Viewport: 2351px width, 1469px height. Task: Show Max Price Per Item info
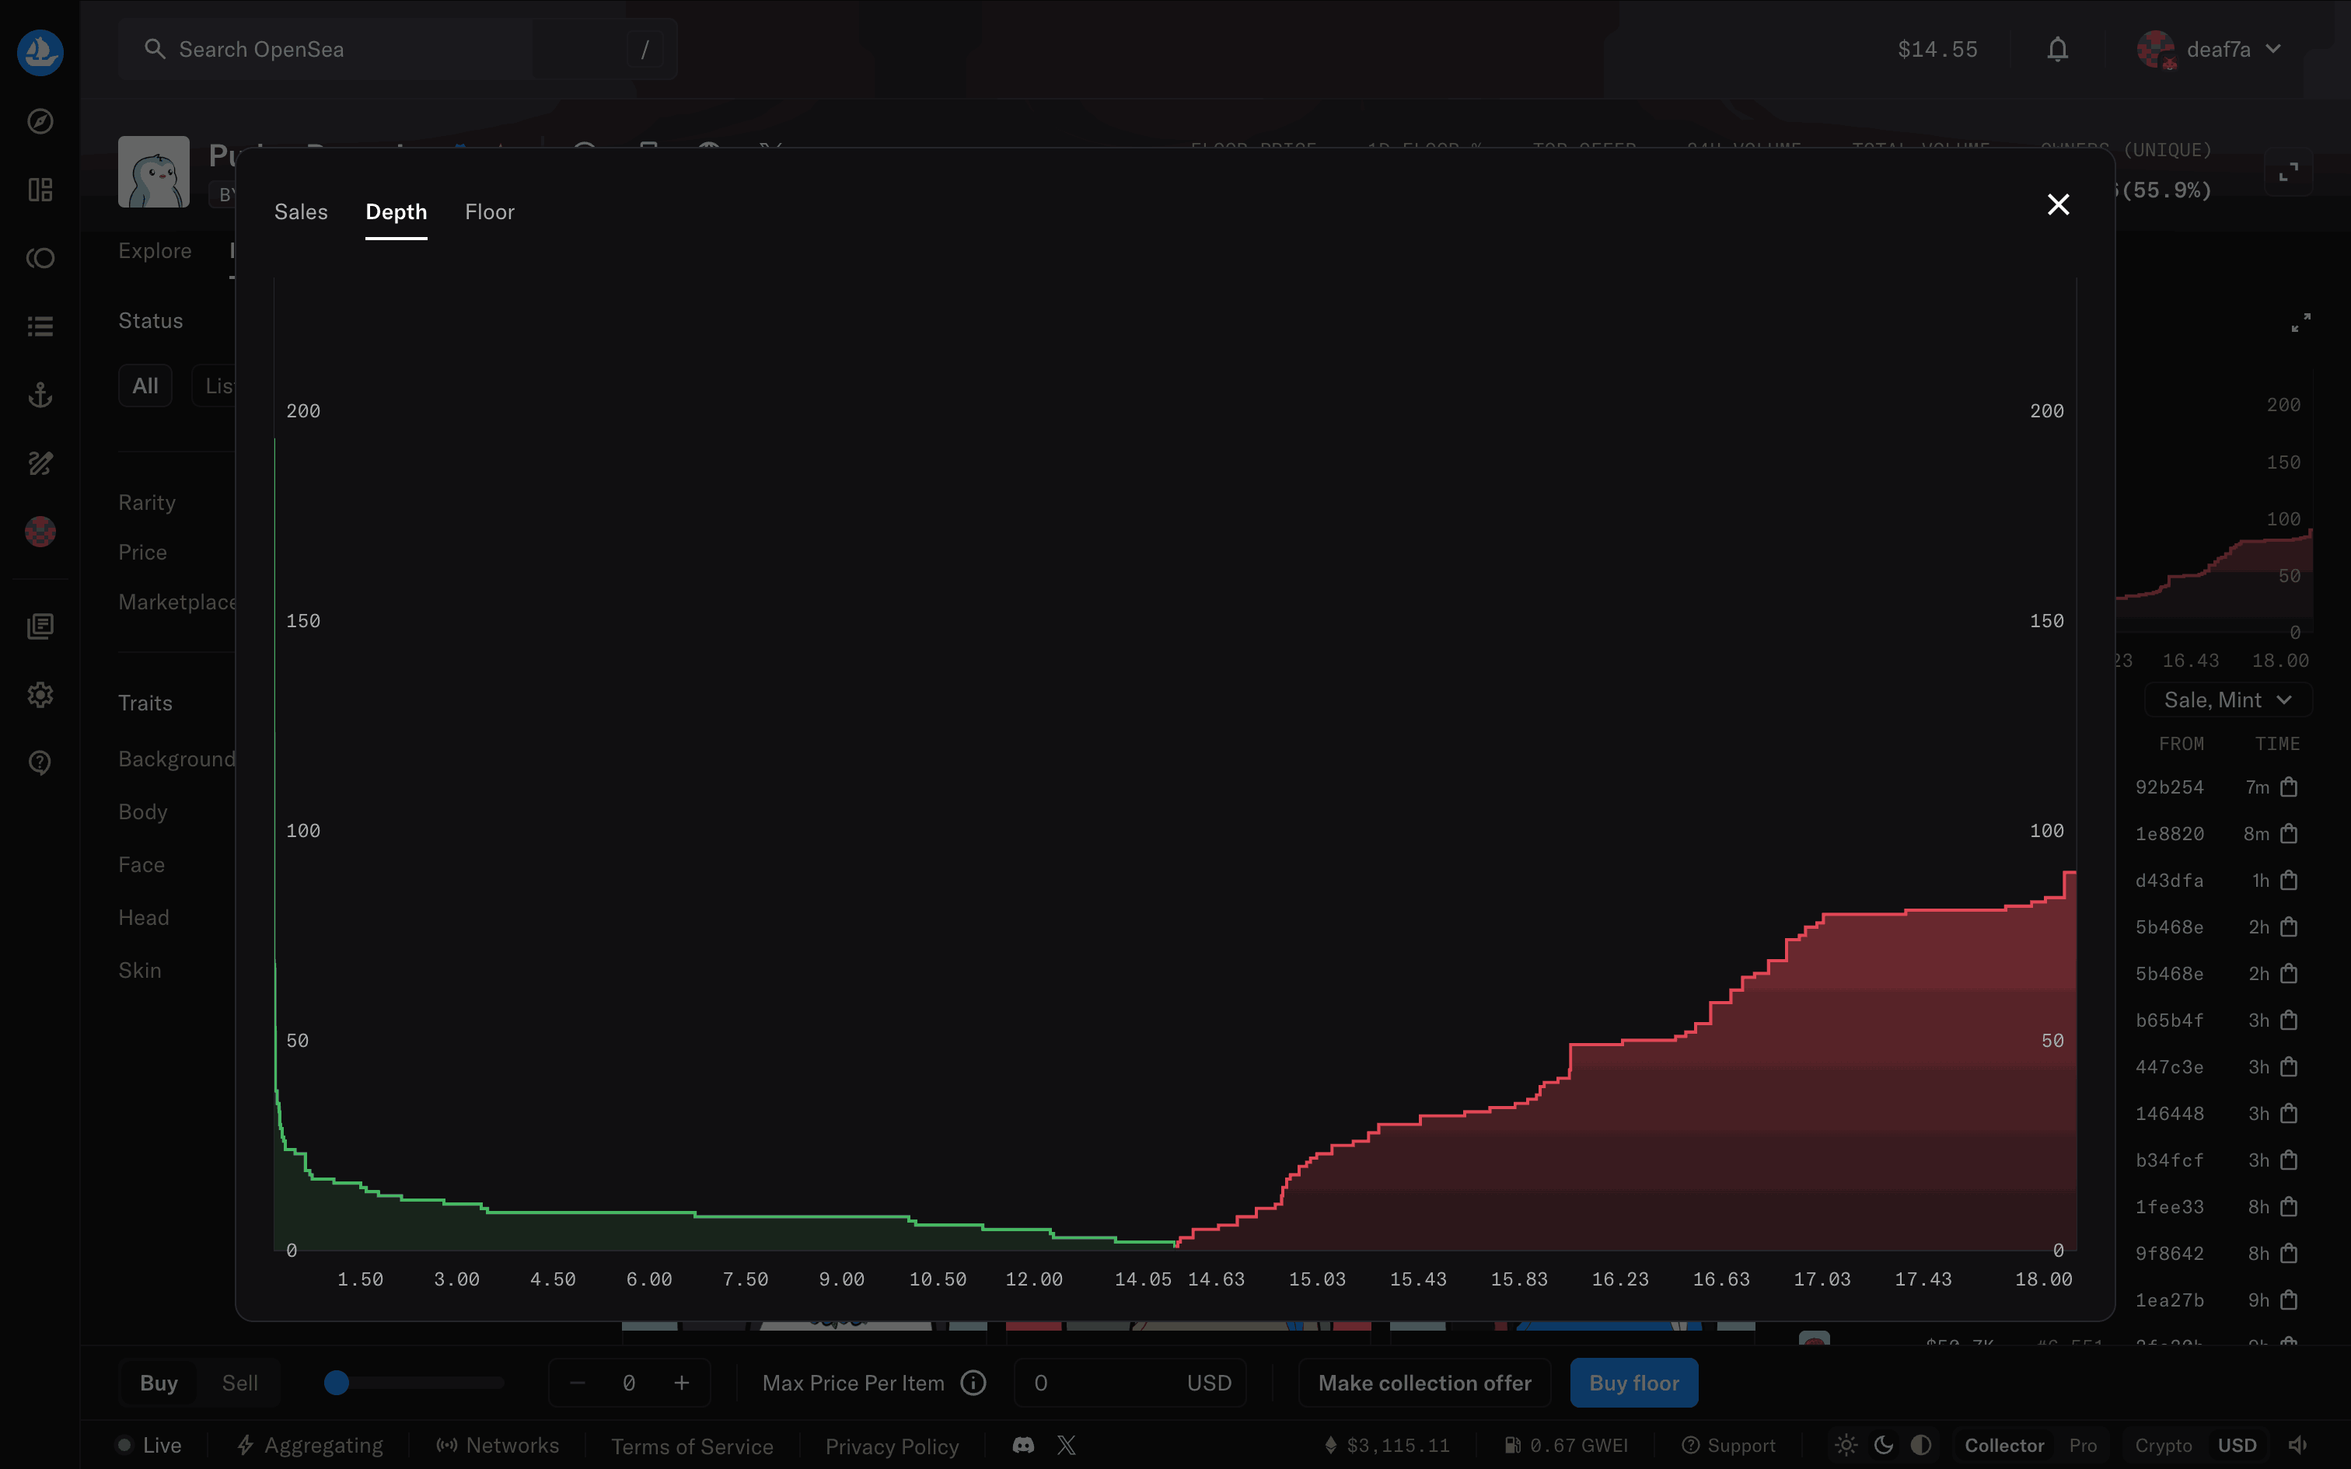click(x=973, y=1383)
